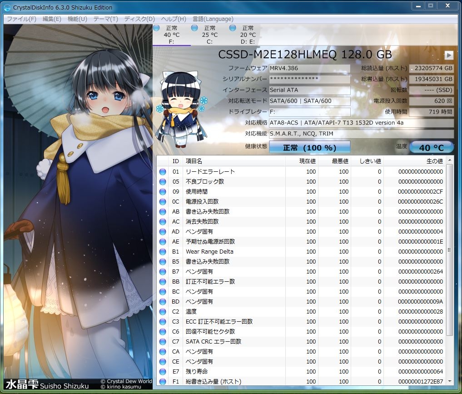Click the status icon for ID 09 row

163,192
